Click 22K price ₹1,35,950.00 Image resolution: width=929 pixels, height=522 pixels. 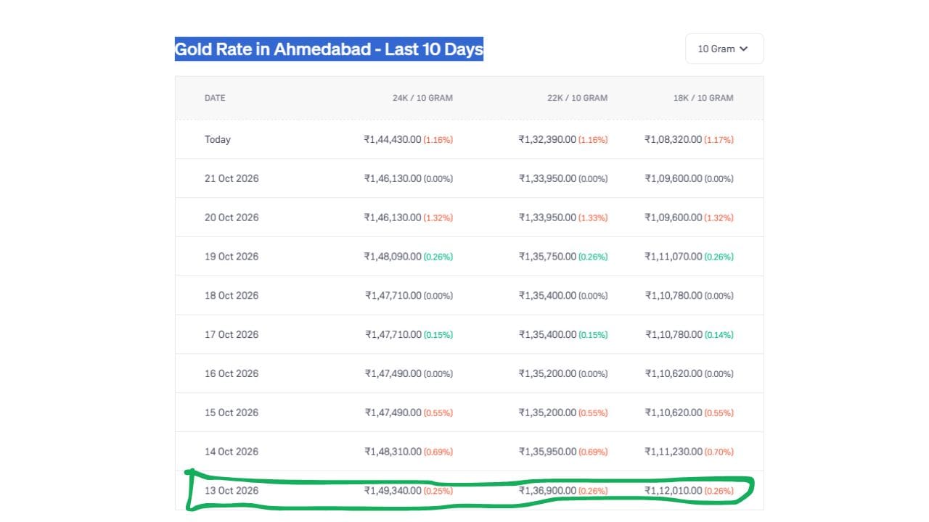pyautogui.click(x=547, y=452)
